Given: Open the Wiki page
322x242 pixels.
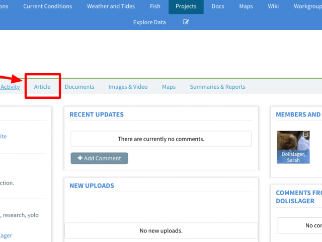Looking at the screenshot, I should (x=273, y=7).
